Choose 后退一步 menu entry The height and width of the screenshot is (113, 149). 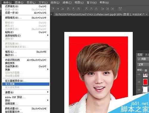pyautogui.click(x=26, y=13)
